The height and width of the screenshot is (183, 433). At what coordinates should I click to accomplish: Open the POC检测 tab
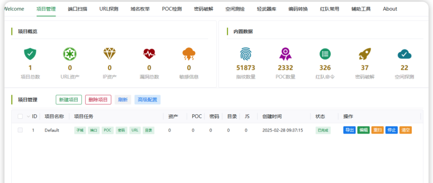172,9
